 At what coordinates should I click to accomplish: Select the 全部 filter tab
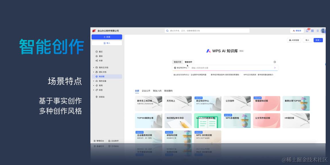137,91
